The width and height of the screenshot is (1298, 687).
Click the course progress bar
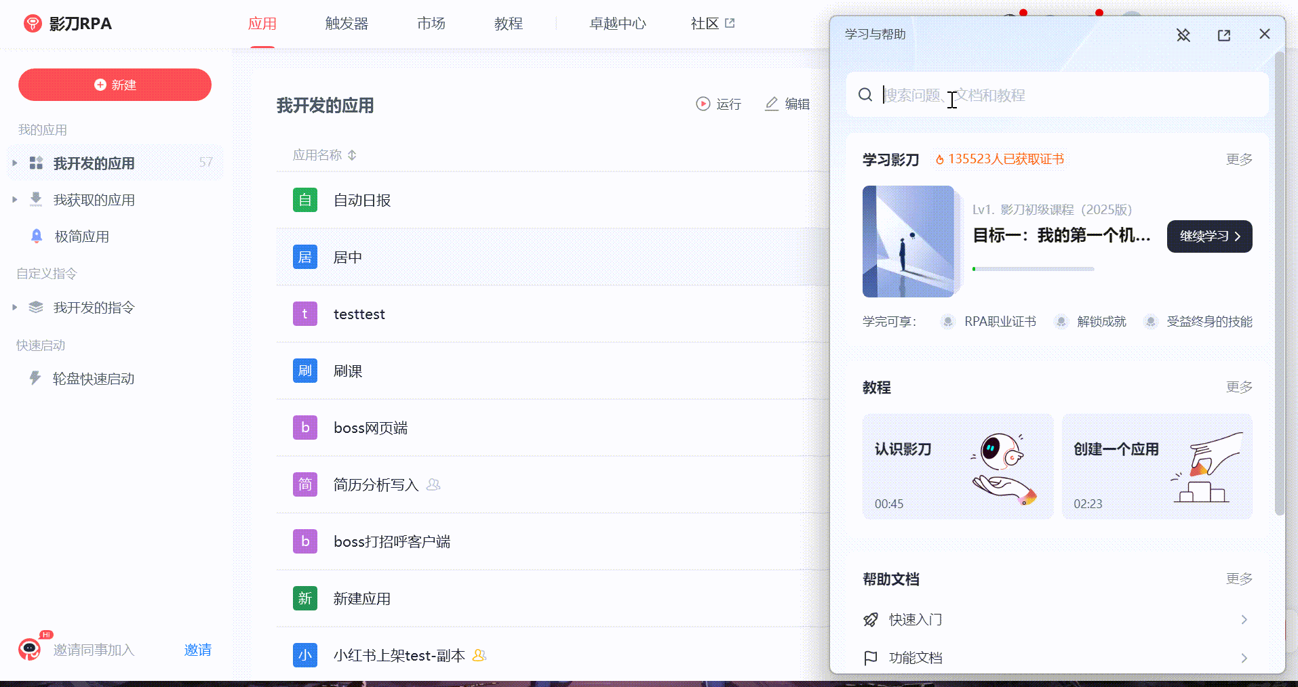pyautogui.click(x=1033, y=269)
